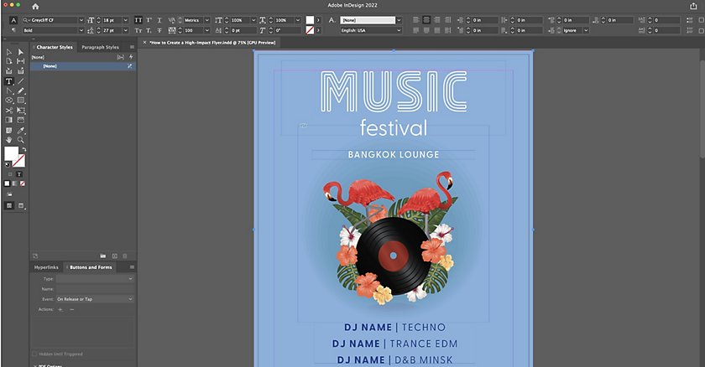The width and height of the screenshot is (705, 367).
Task: Reset to default fill and stroke
Action: (x=8, y=165)
